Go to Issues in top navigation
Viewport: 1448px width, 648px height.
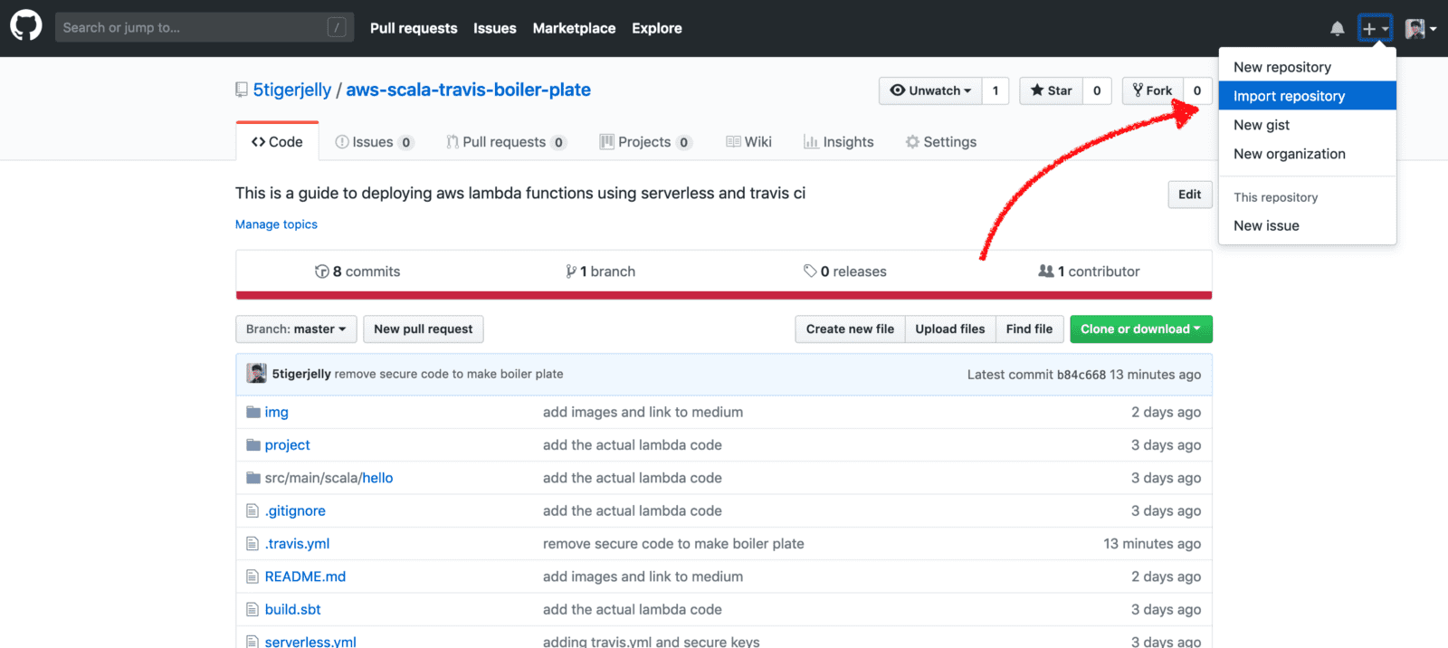[495, 28]
